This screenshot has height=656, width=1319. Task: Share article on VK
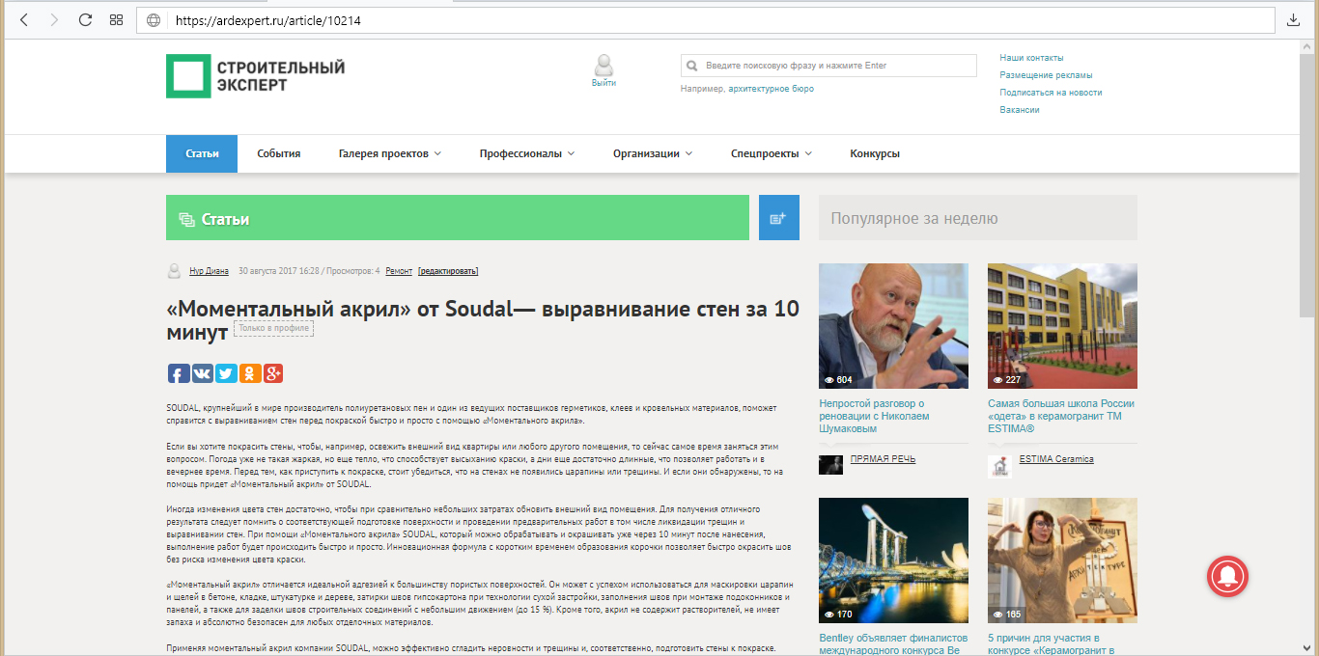[203, 373]
